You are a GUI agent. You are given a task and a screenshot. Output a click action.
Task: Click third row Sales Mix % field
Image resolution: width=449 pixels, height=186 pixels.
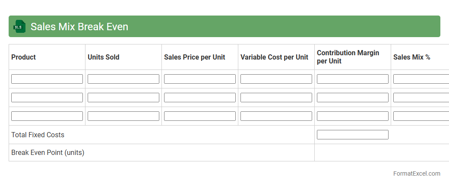421,116
